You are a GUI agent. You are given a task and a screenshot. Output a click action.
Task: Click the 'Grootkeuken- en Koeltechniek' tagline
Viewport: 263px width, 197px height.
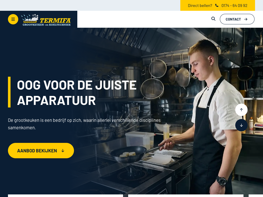point(47,25)
